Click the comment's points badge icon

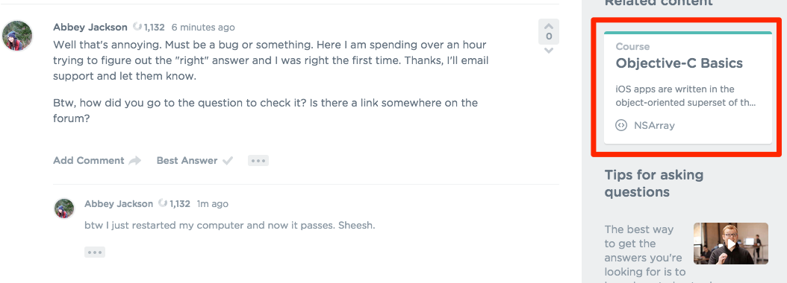[163, 203]
